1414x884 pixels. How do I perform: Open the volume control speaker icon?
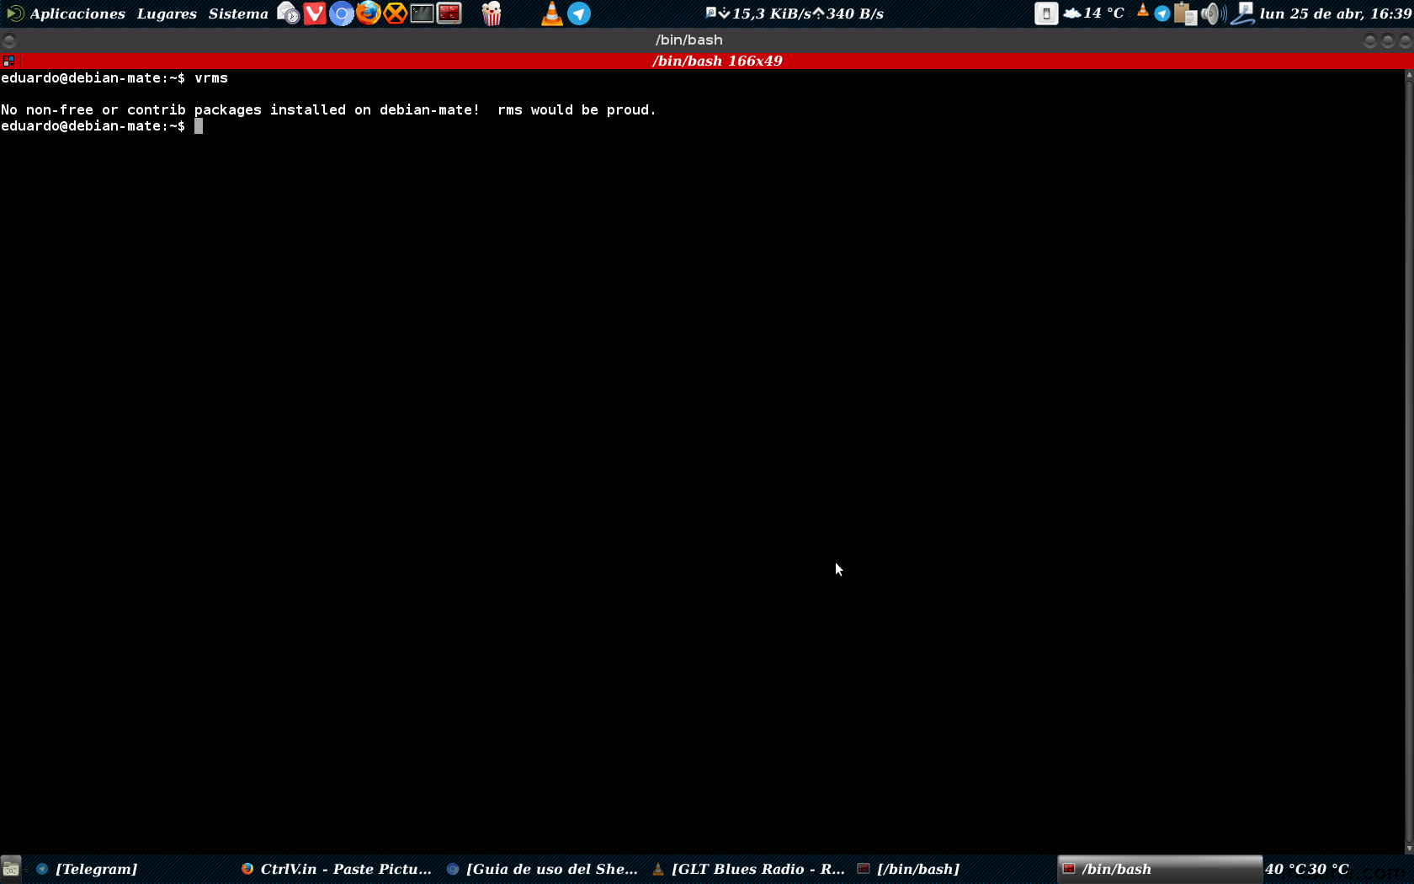pos(1213,13)
